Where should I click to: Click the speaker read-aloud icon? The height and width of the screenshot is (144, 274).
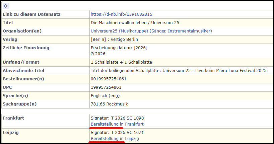pos(6,6)
